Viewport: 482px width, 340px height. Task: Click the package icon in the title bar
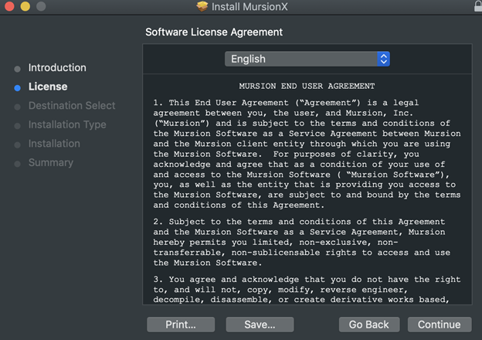(x=202, y=7)
